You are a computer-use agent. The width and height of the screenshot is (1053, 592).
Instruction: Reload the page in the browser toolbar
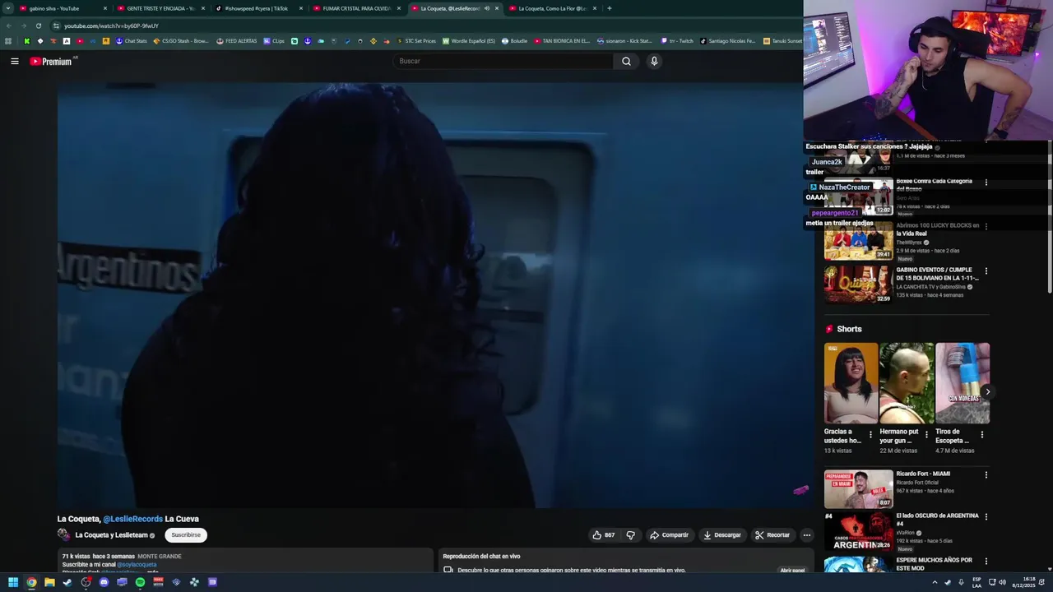pos(38,25)
